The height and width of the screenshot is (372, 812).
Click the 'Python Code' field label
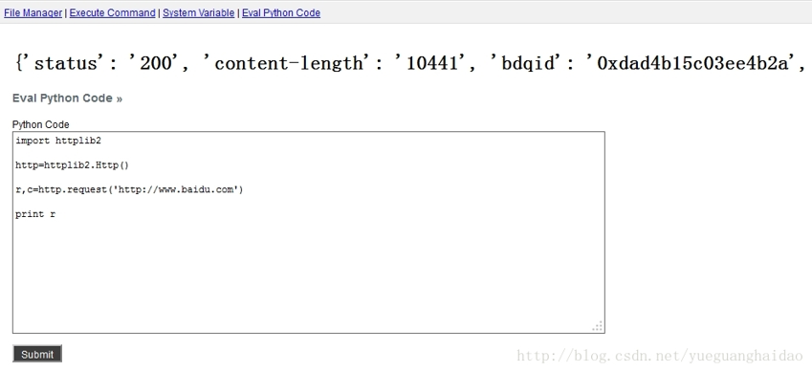[x=40, y=124]
